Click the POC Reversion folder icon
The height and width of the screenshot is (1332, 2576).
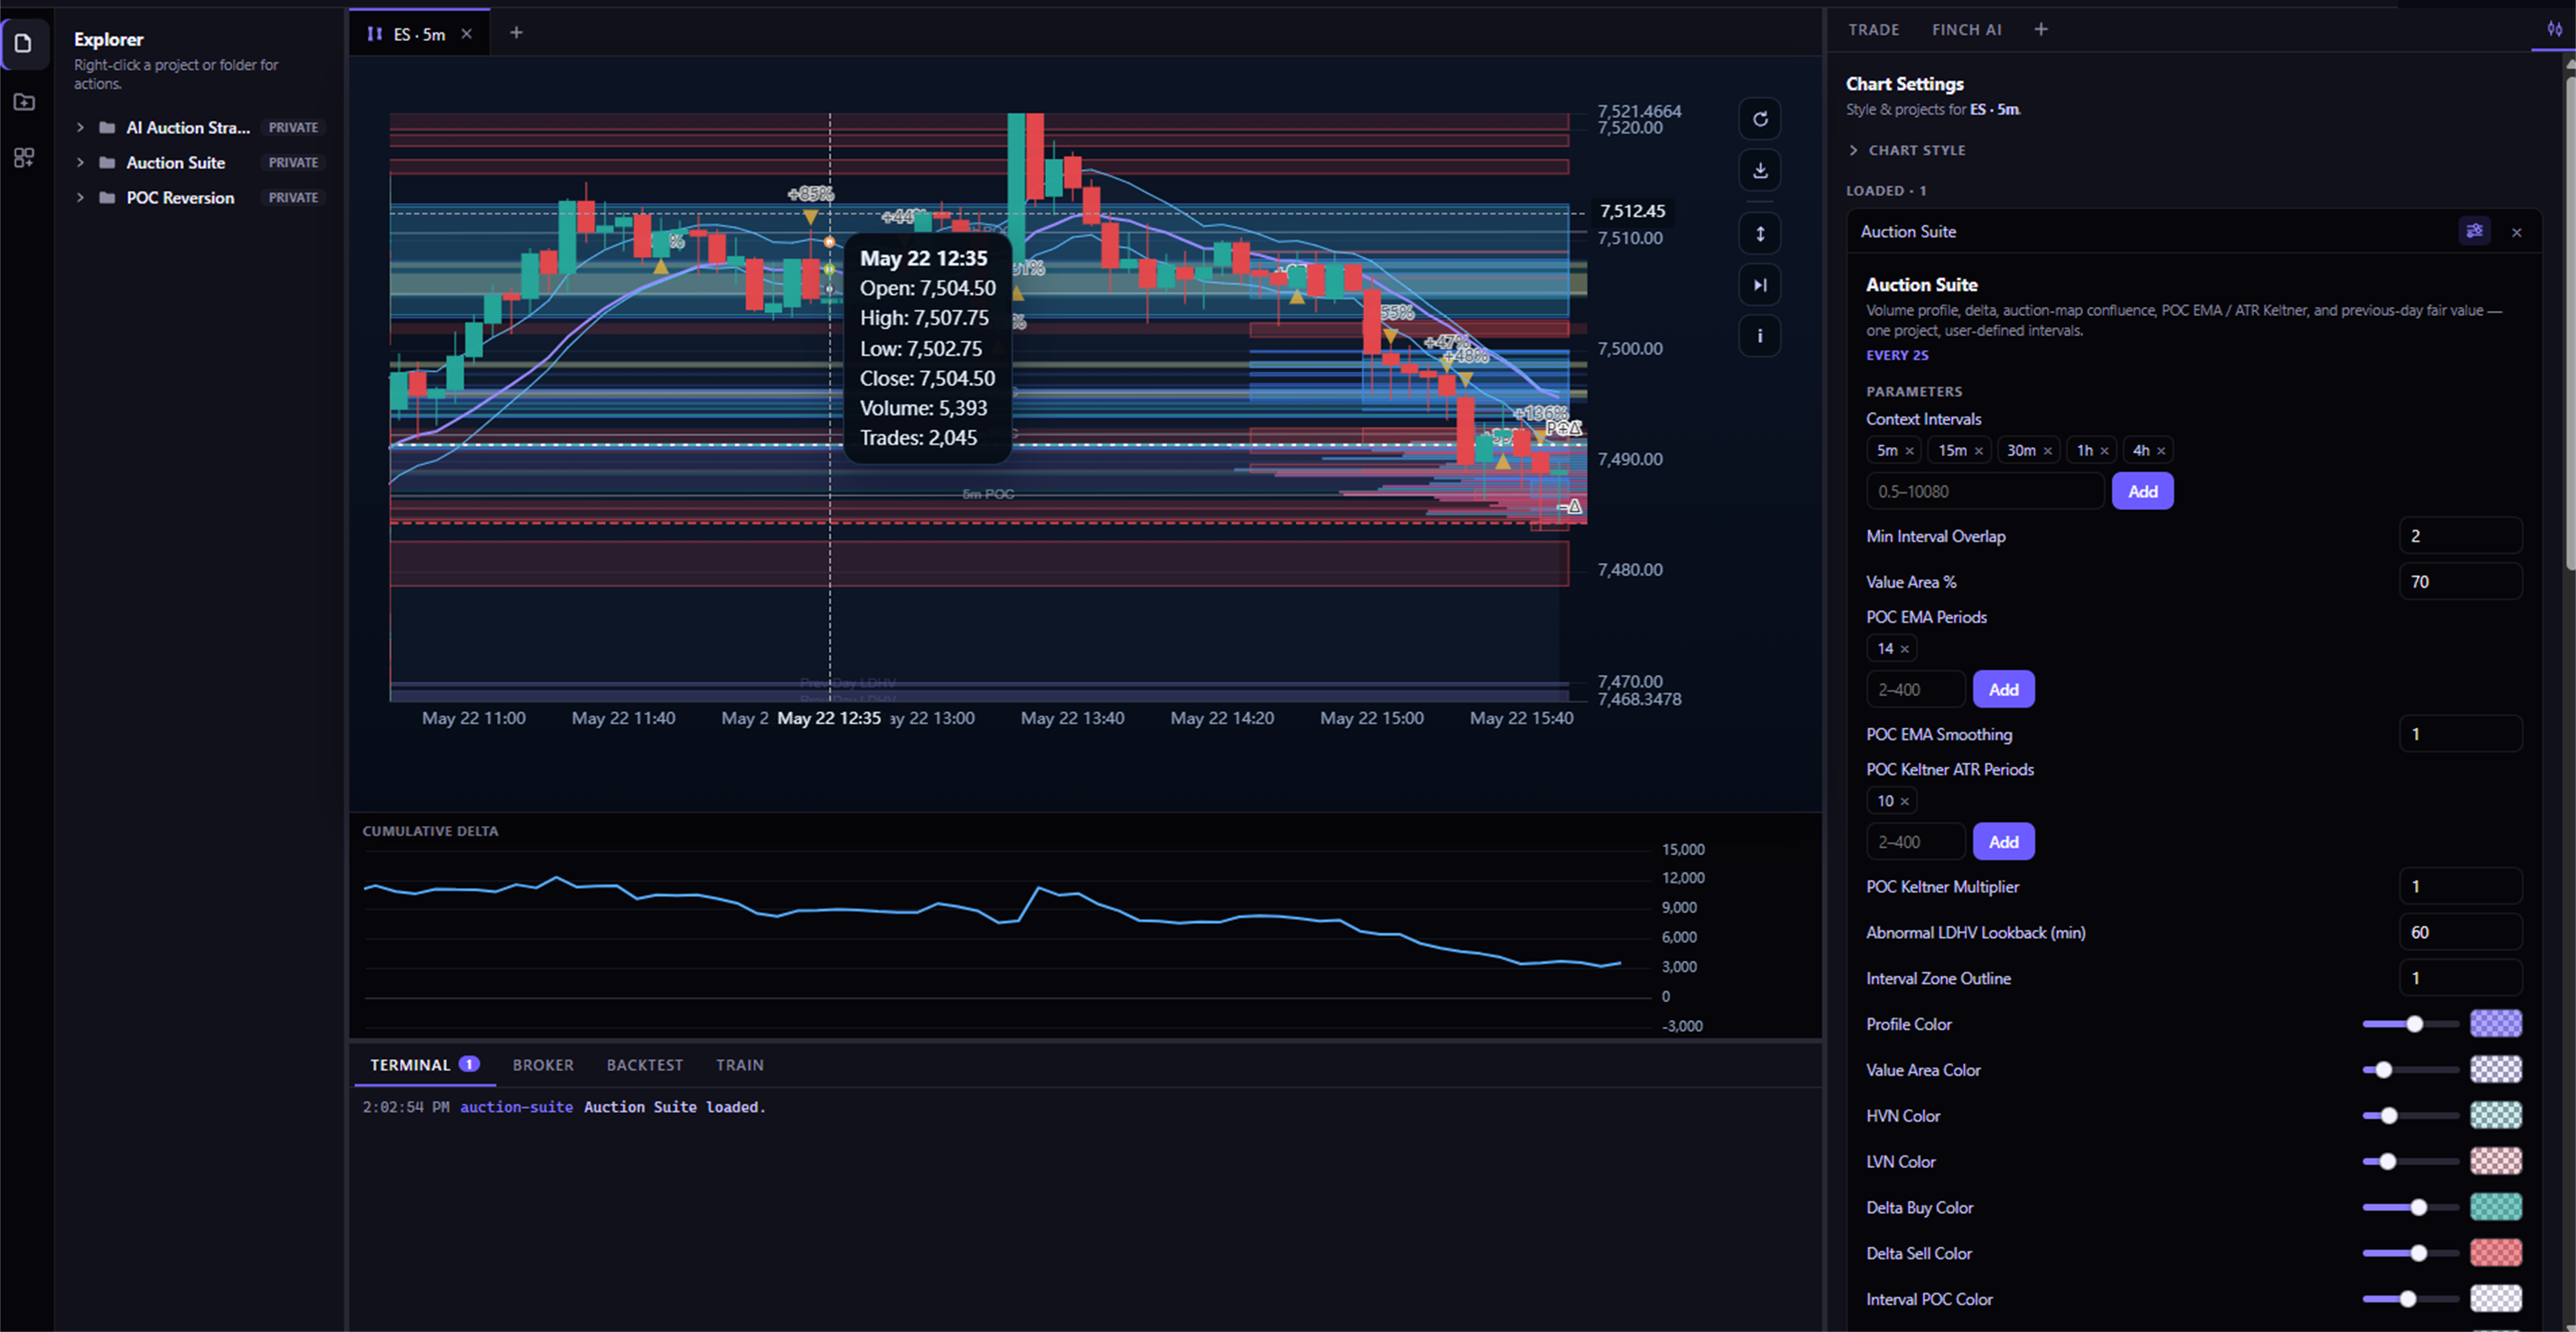coord(107,198)
